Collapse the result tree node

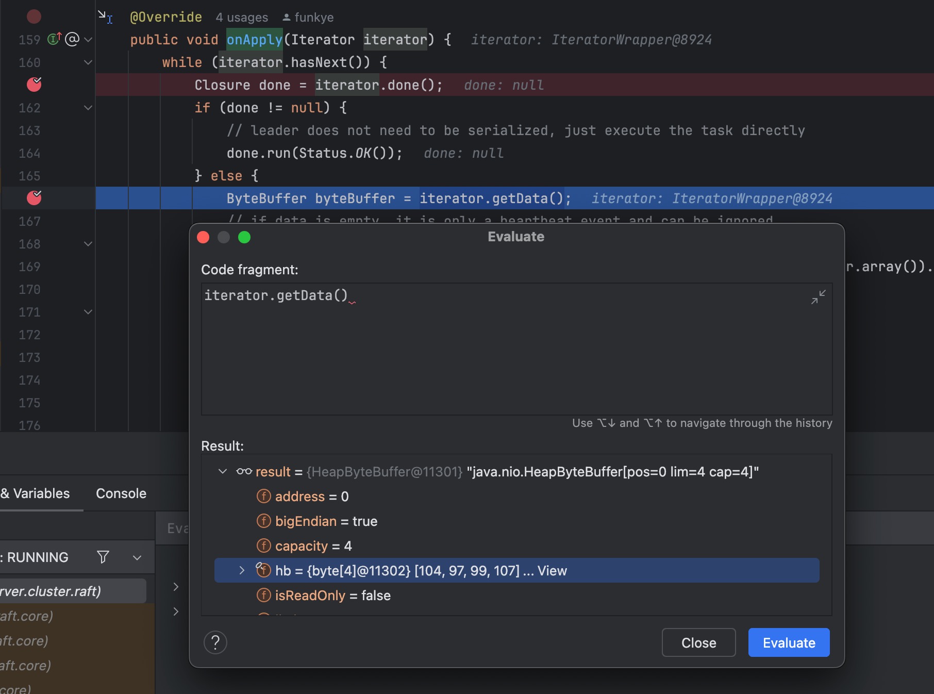pos(223,471)
